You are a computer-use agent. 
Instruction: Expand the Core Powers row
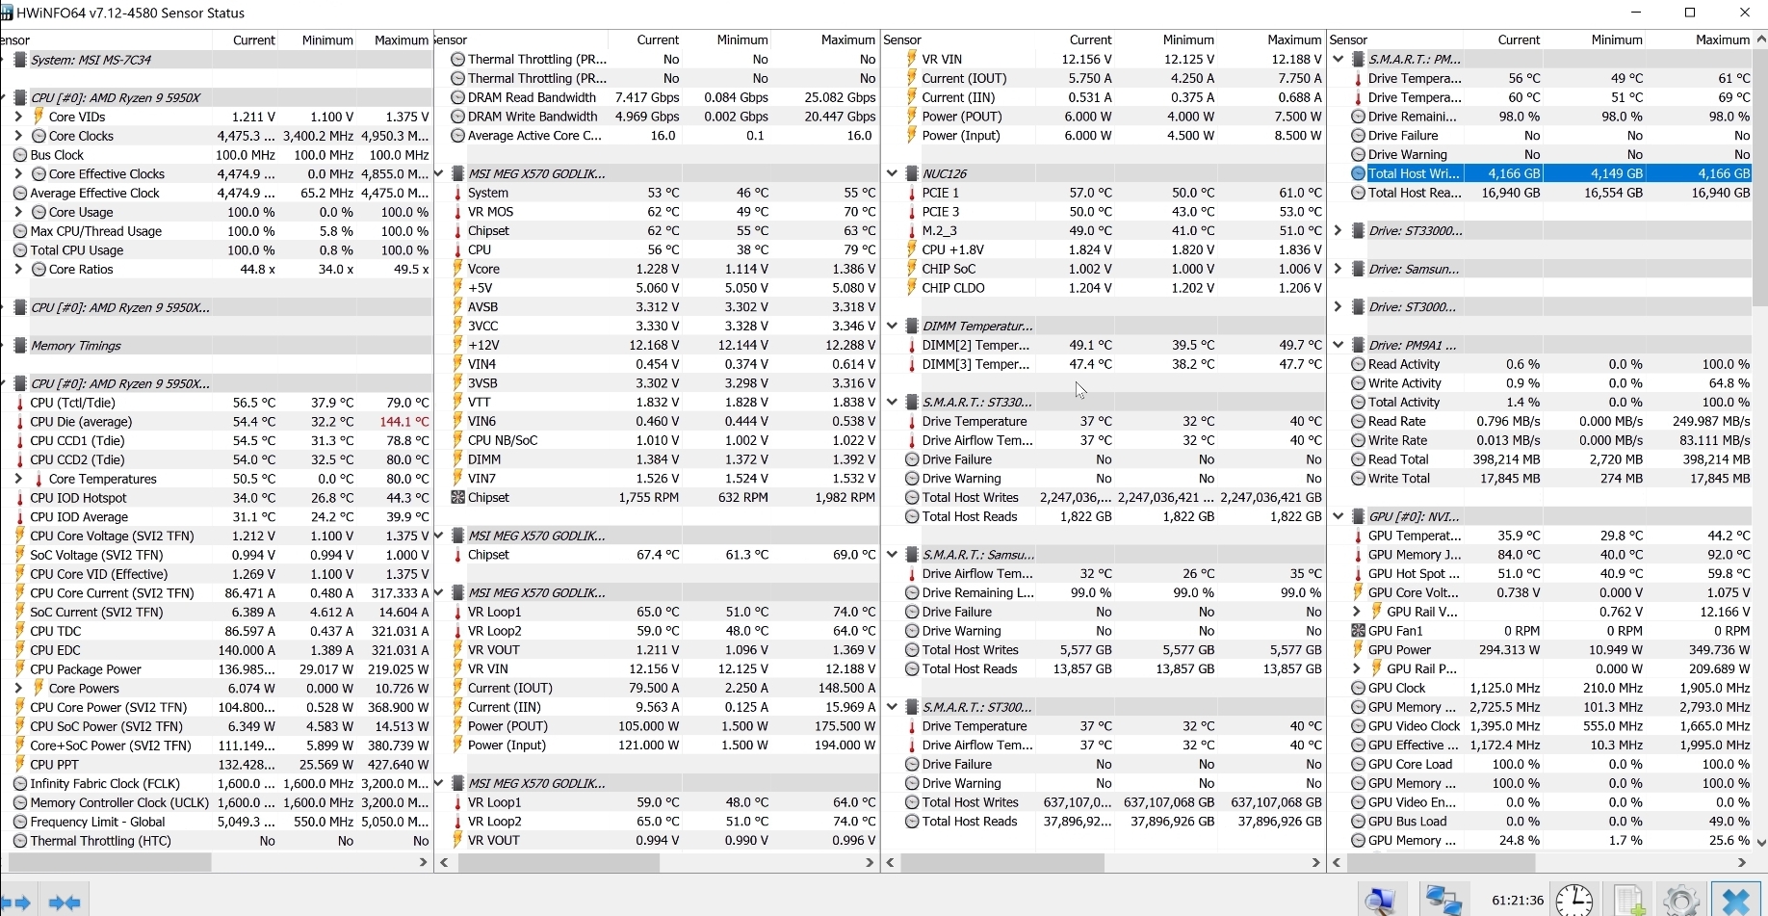18,689
